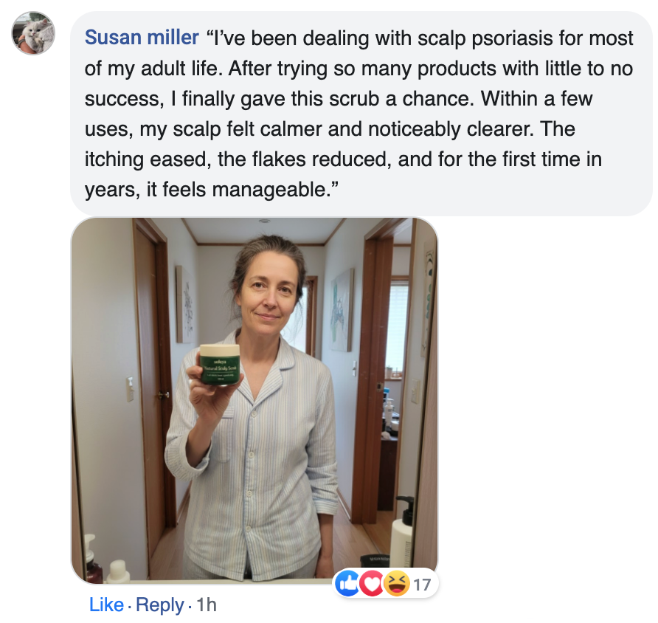Like the comment using the Like link
Screen dimensions: 658x623
pos(106,605)
